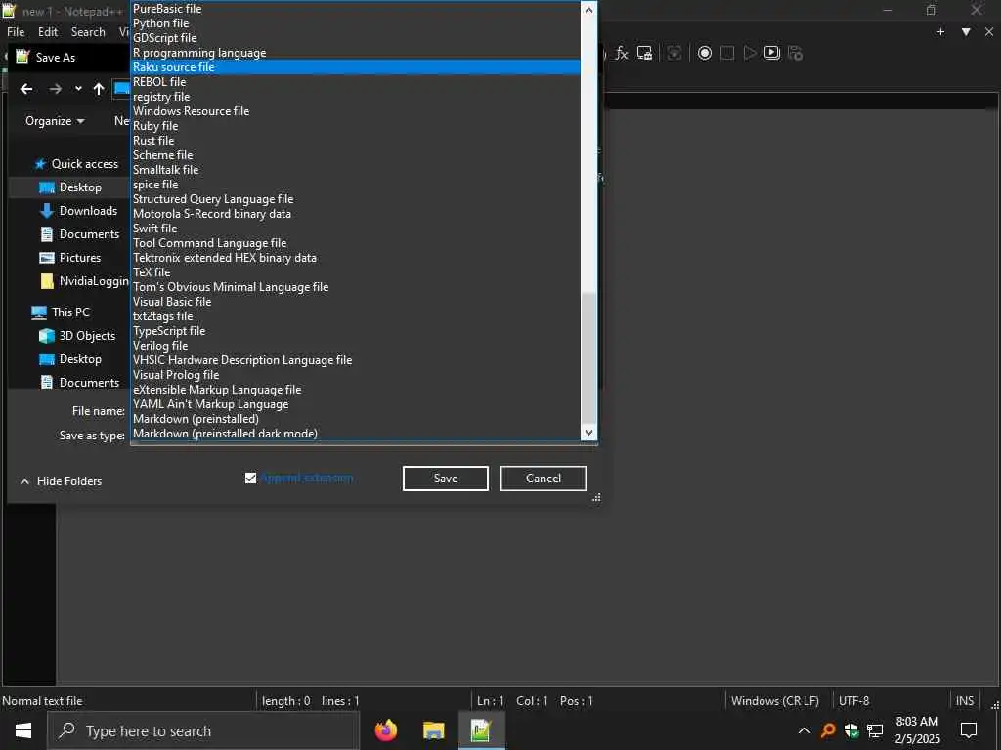This screenshot has height=750, width=1001.
Task: Click the taskbar search box
Action: pos(203,730)
